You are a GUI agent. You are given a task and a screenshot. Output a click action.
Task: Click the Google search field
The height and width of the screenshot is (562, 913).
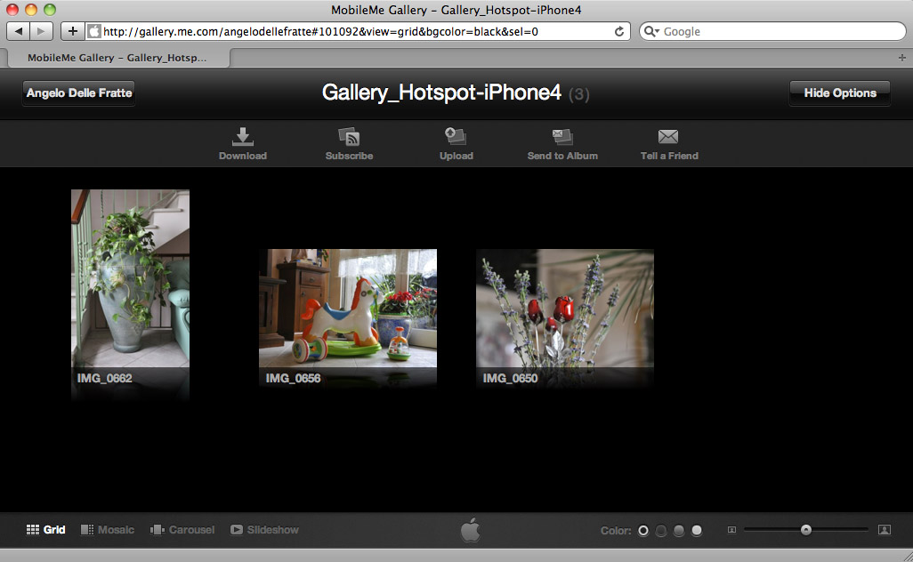pyautogui.click(x=772, y=31)
